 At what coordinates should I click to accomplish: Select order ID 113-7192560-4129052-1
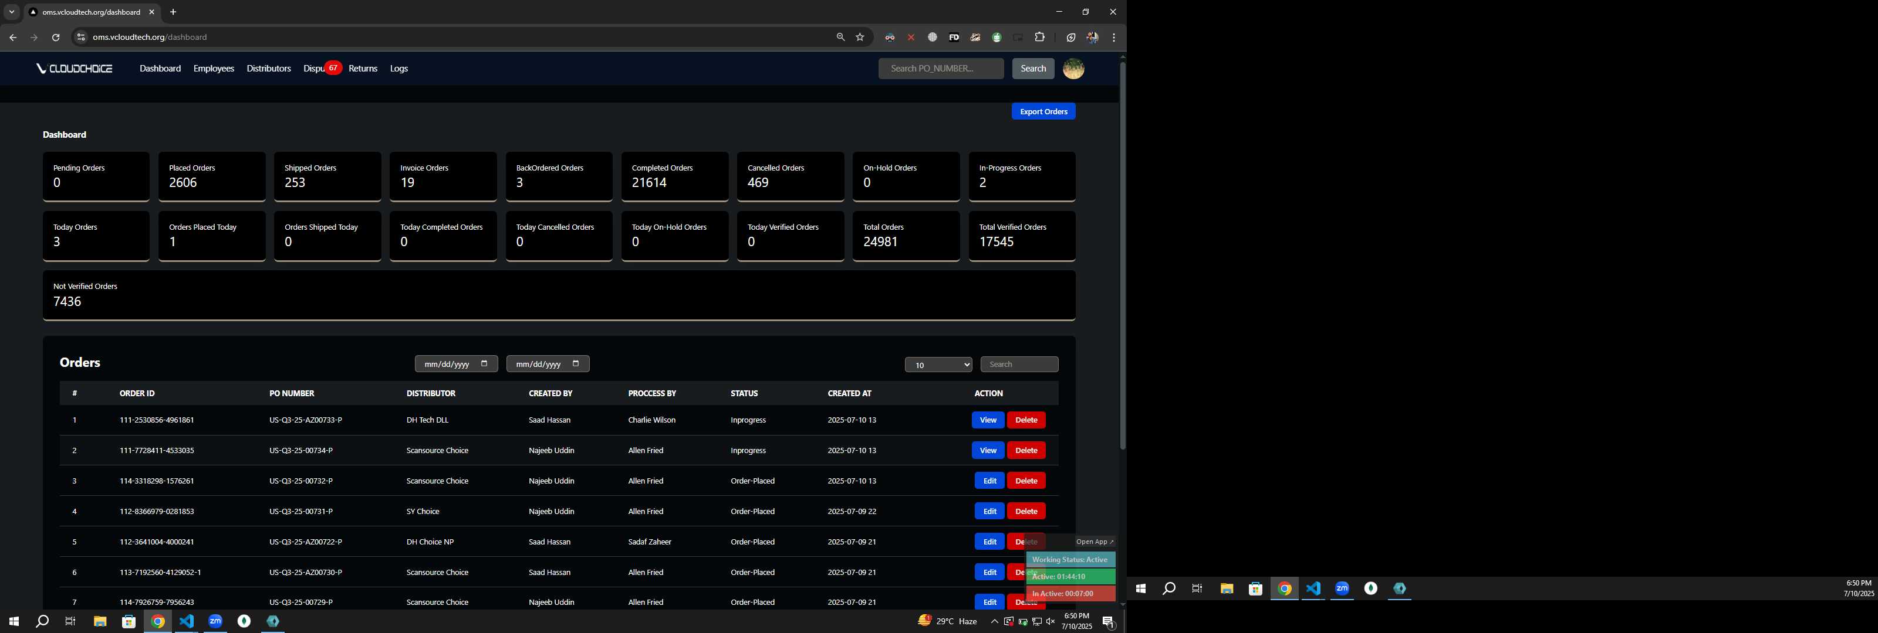(x=160, y=573)
